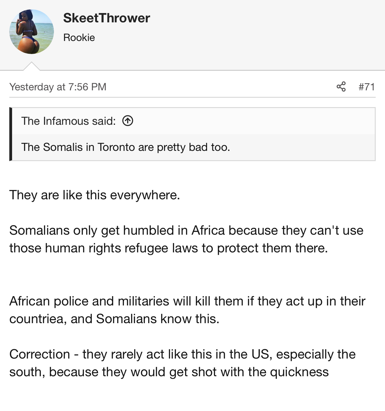Click the line 'They are like this everywhere.'

[x=95, y=195]
